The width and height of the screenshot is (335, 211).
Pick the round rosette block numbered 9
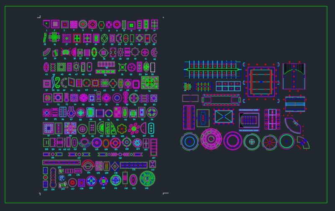pos(117,25)
